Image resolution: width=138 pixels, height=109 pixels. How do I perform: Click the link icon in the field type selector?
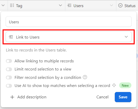pos(11,37)
